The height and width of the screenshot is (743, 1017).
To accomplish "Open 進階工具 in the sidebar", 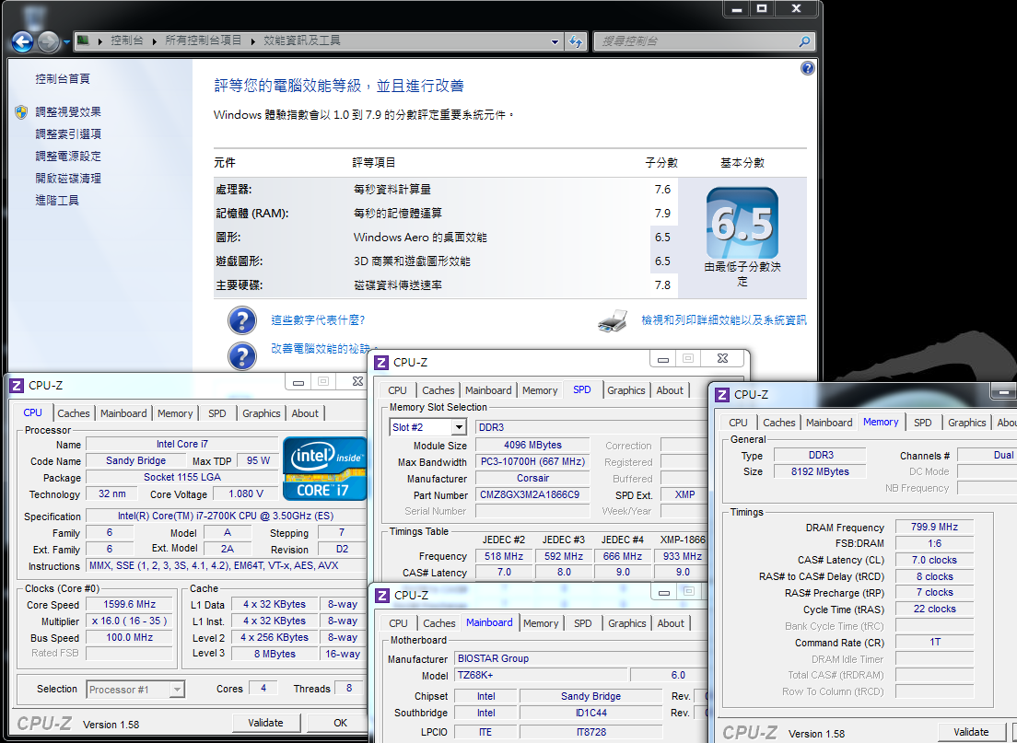I will coord(57,201).
